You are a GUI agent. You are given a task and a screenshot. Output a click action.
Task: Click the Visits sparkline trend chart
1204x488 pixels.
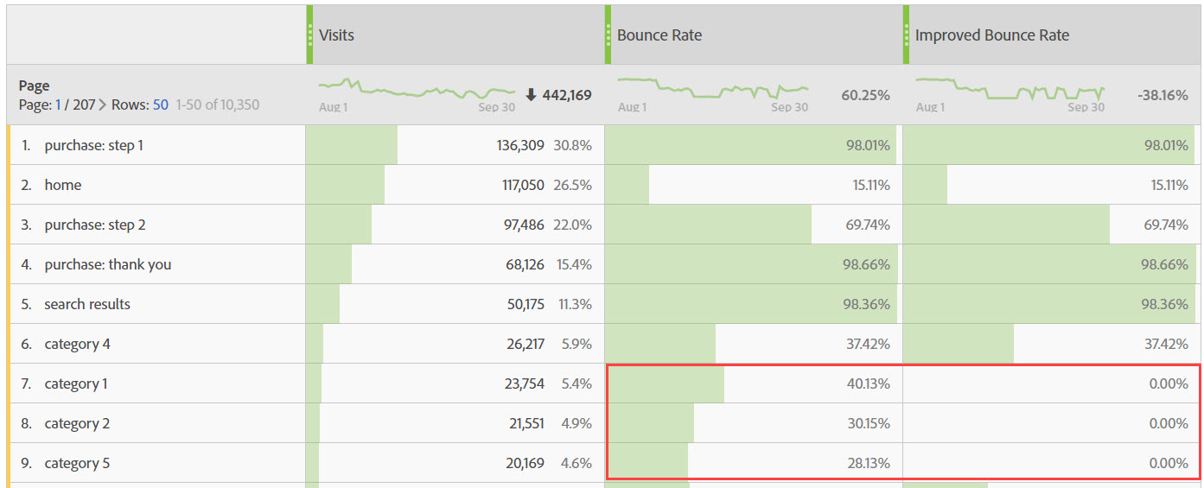[416, 88]
